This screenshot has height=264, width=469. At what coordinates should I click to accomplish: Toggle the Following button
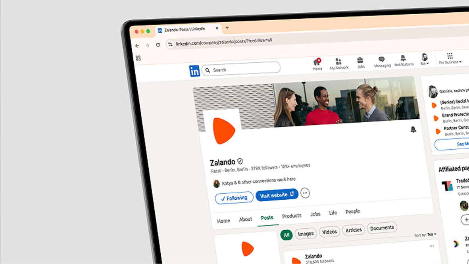(x=234, y=198)
